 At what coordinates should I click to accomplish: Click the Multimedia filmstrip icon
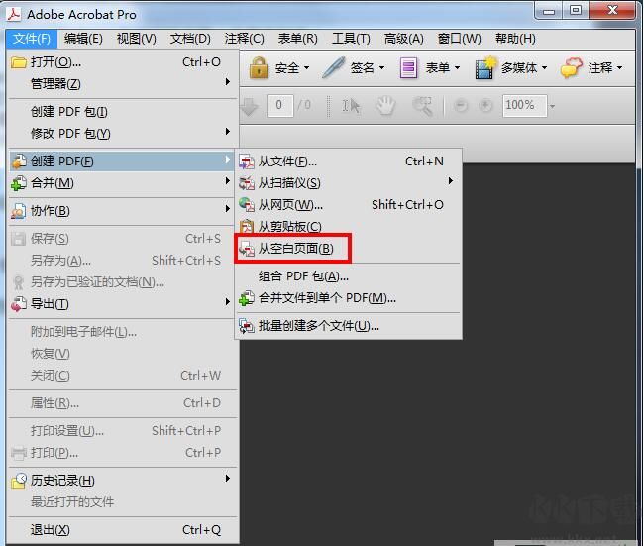coord(484,67)
